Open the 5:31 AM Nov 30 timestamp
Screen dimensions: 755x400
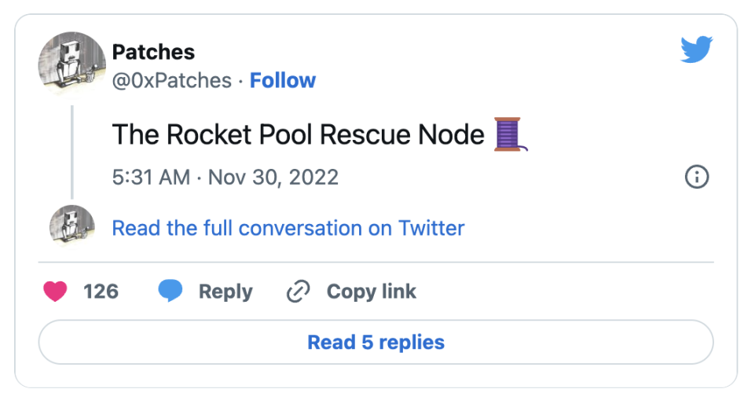(225, 177)
